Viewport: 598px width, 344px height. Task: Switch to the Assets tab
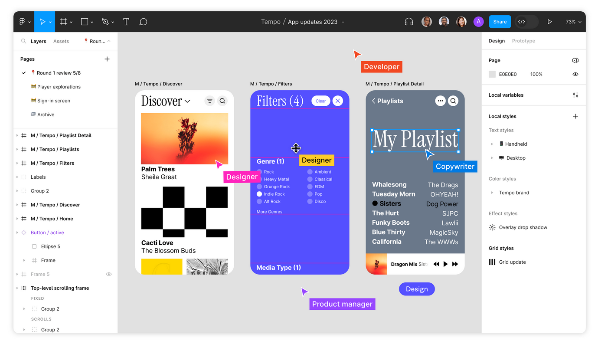(61, 41)
